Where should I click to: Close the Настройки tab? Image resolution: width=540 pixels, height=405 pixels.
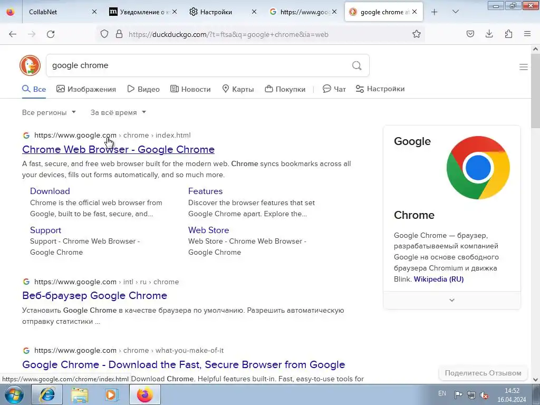tap(254, 12)
